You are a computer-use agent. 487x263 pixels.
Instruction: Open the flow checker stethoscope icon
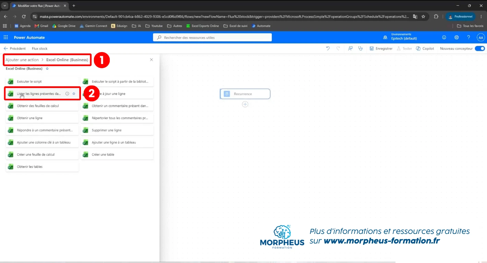pyautogui.click(x=360, y=49)
